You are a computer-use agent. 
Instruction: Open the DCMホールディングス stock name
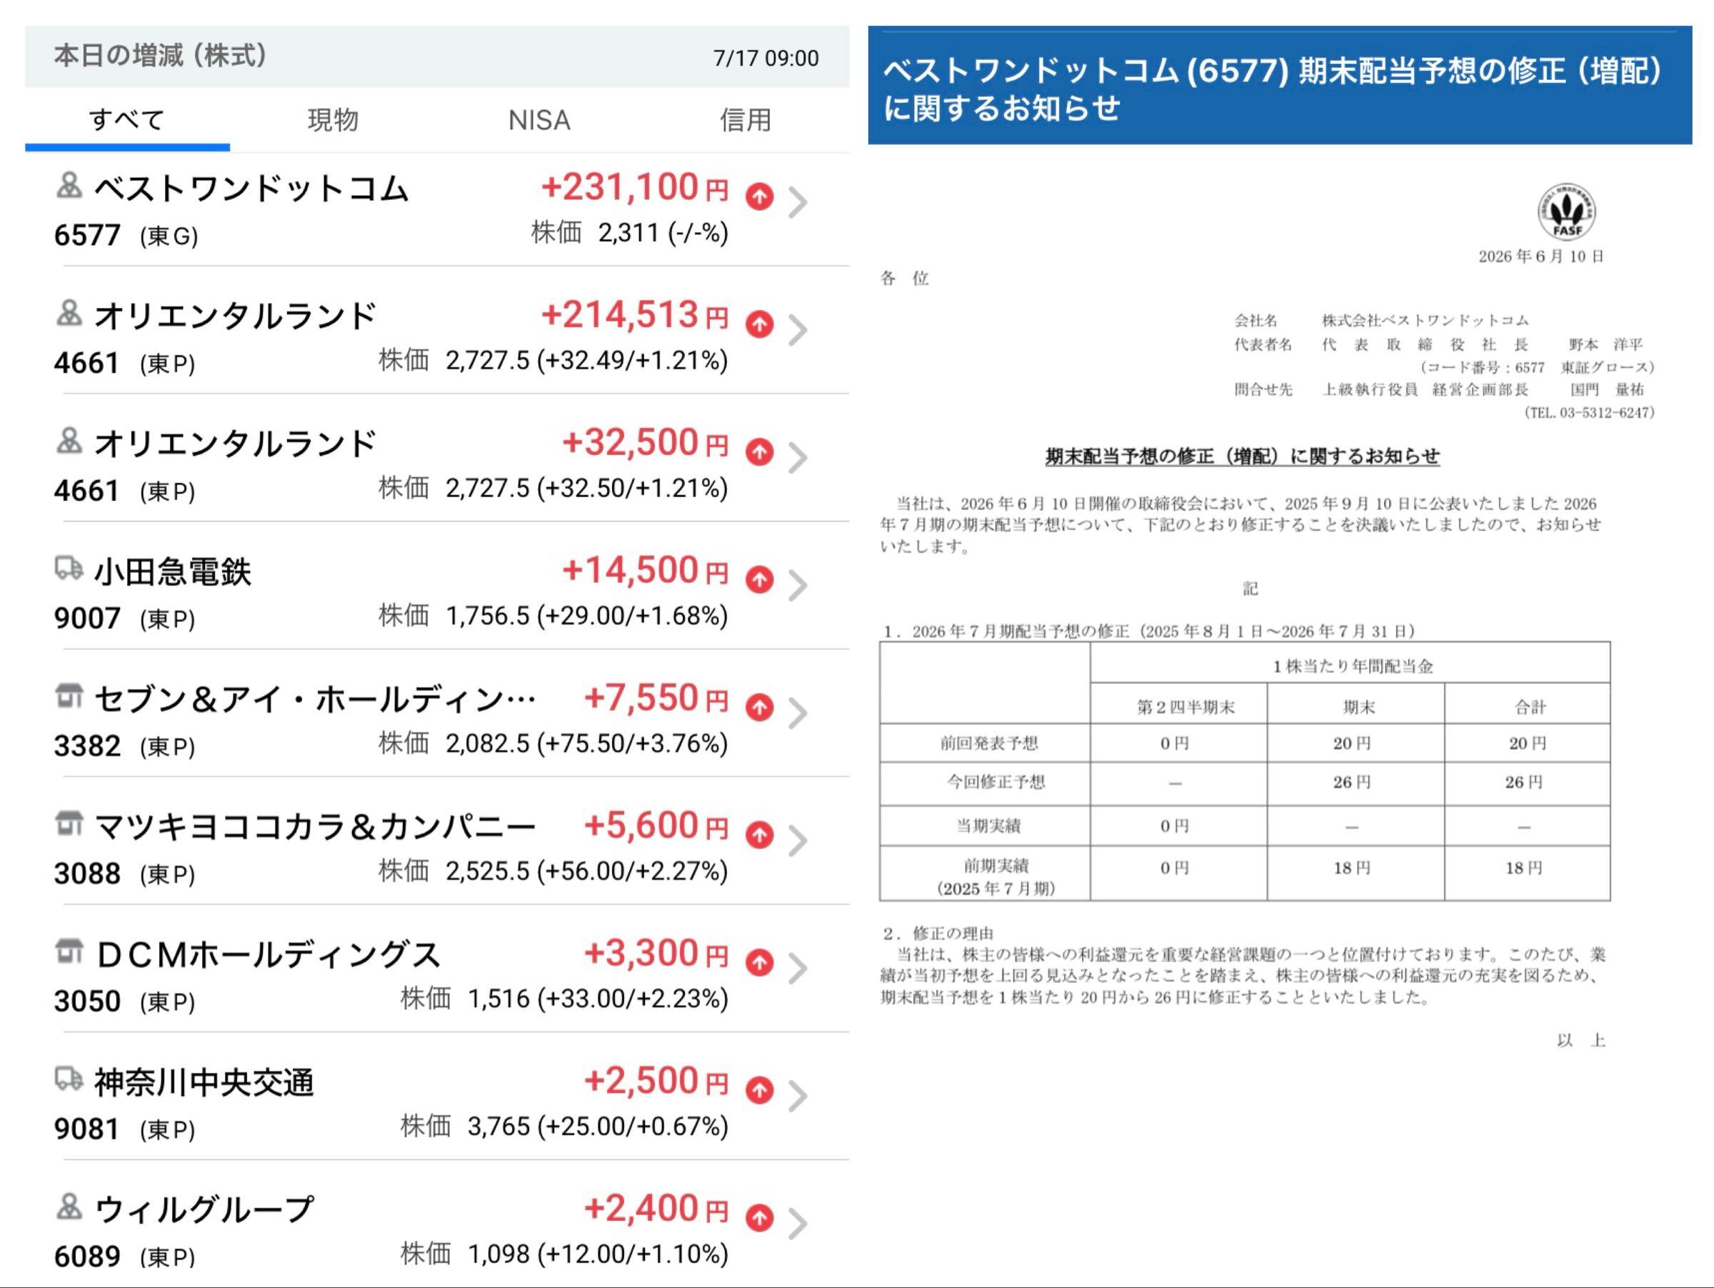pos(268,955)
